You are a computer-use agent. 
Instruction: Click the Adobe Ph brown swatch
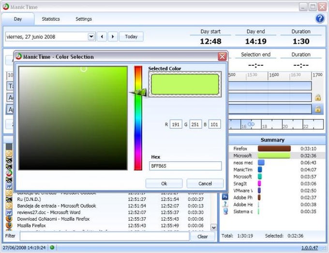tap(259, 197)
